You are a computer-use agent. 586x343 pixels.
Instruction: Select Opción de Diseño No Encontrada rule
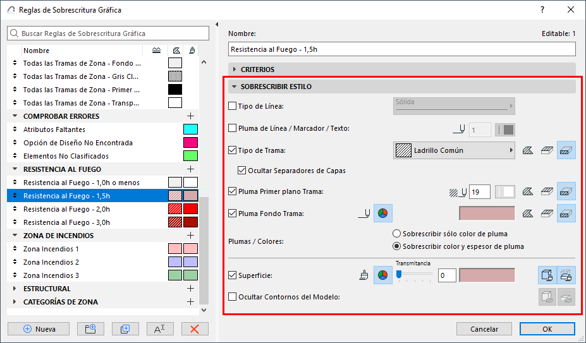tap(103, 143)
